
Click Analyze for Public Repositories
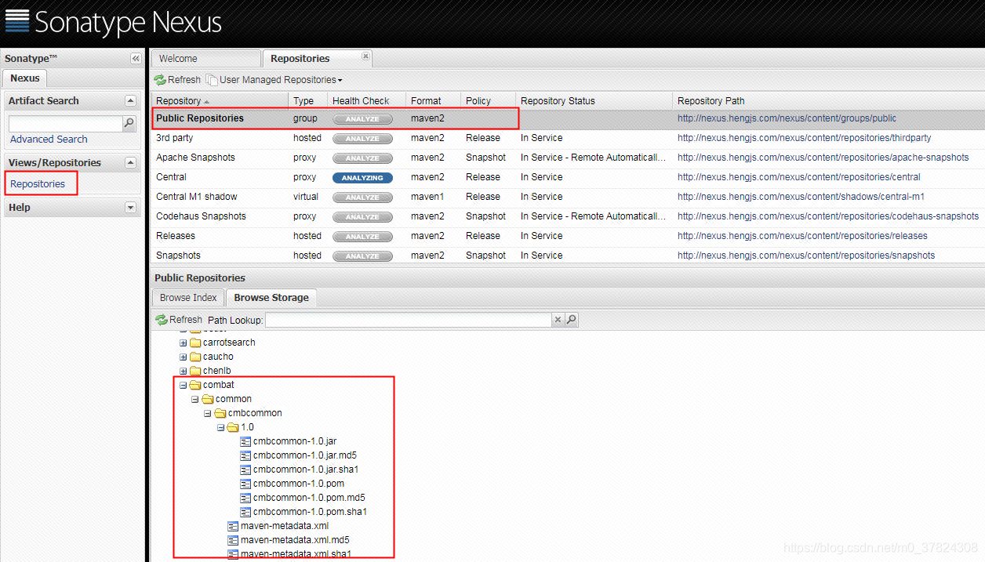362,119
